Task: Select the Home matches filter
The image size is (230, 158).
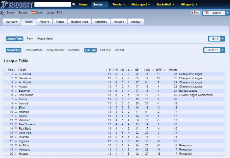Action: click(x=33, y=50)
